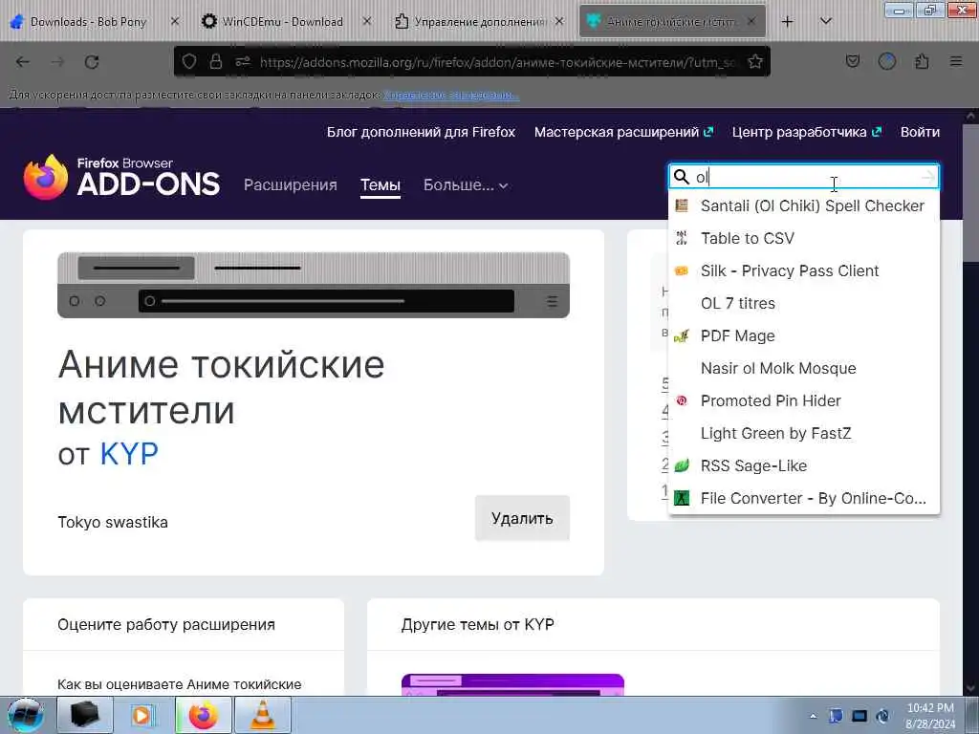Open Мастерская расширений link
This screenshot has width=979, height=734.
tap(623, 132)
